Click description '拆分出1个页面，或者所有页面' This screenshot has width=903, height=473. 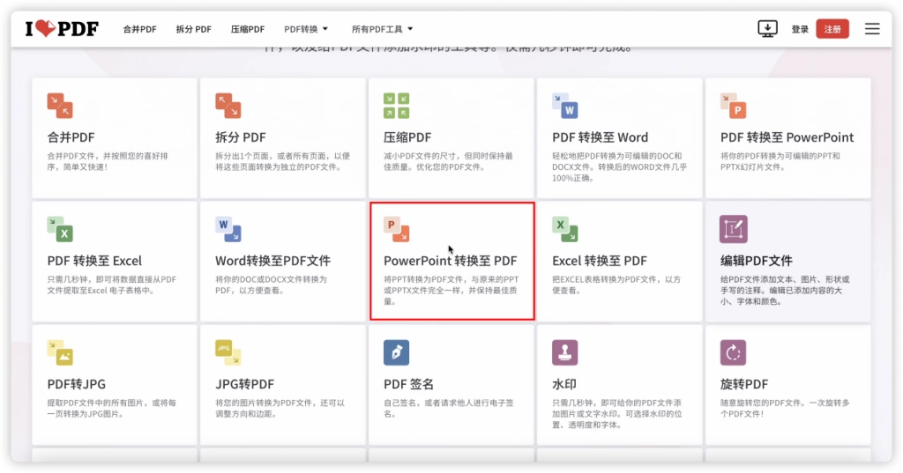pos(282,161)
